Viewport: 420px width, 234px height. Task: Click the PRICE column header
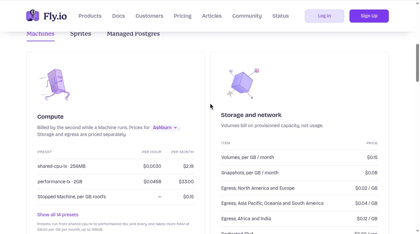click(x=372, y=143)
